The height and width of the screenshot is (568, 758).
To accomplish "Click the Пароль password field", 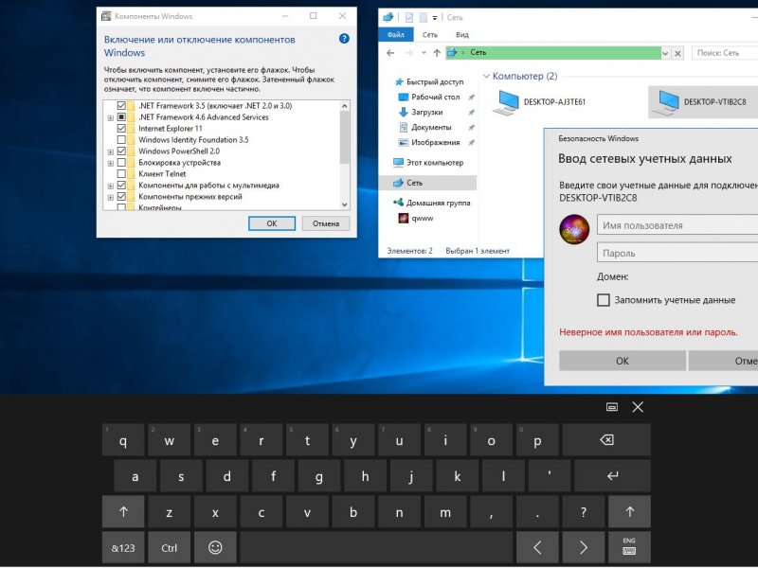I will coord(677,253).
